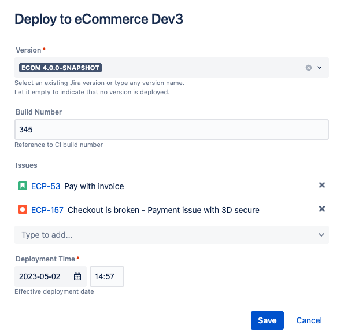Viewport: 344px width, 336px height.
Task: Focus the Build Number input field
Action: [x=172, y=130]
